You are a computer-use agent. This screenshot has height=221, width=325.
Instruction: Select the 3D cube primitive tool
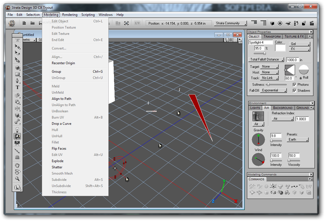18,68
